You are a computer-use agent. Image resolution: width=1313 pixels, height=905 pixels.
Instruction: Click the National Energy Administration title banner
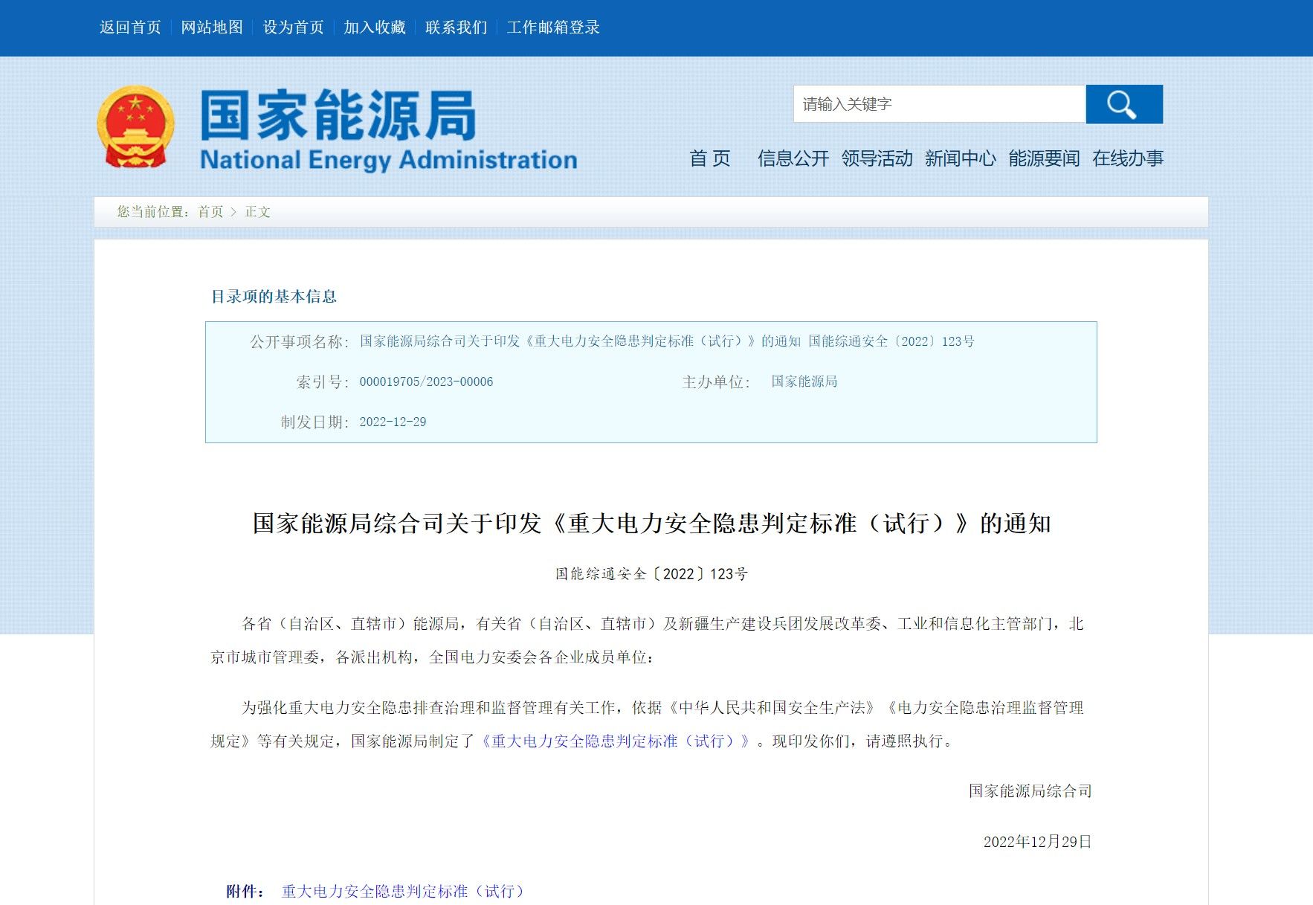[388, 130]
